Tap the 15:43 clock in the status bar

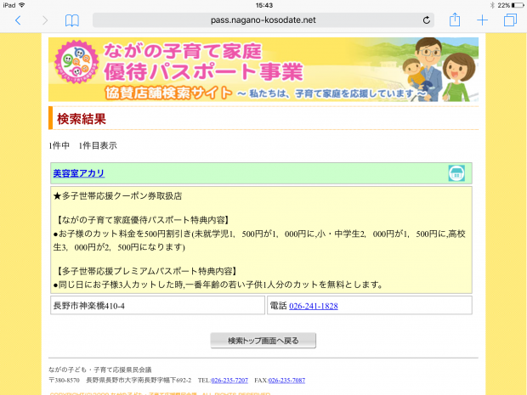point(263,5)
